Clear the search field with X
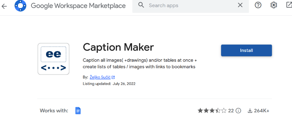This screenshot has height=140, width=292. [240, 5]
